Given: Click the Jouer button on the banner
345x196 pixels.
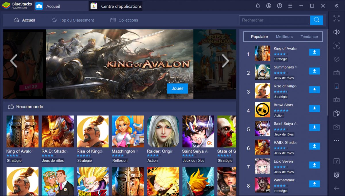Looking at the screenshot, I should tap(177, 89).
